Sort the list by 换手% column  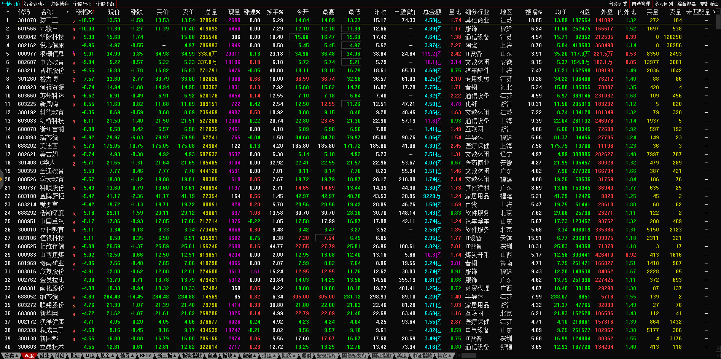pyautogui.click(x=275, y=12)
